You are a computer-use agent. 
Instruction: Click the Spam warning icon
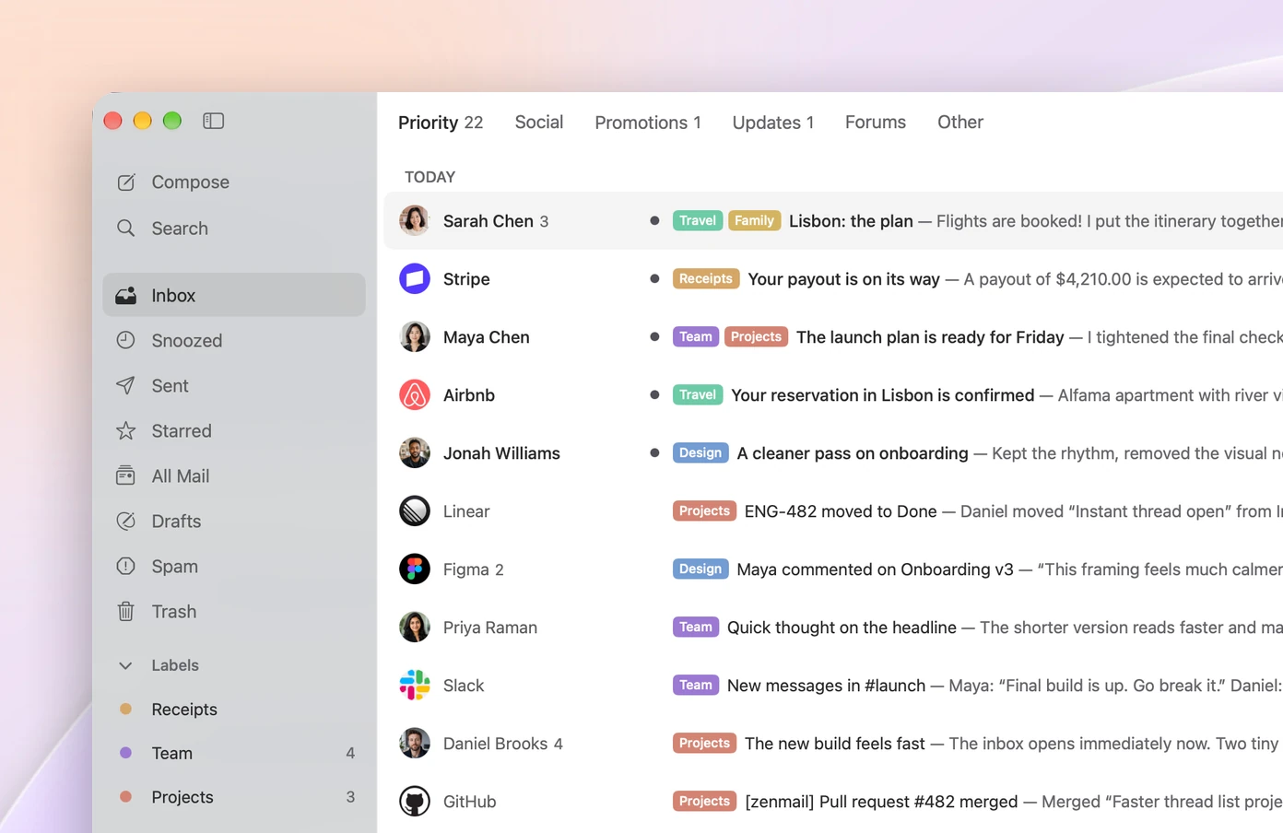tap(126, 567)
